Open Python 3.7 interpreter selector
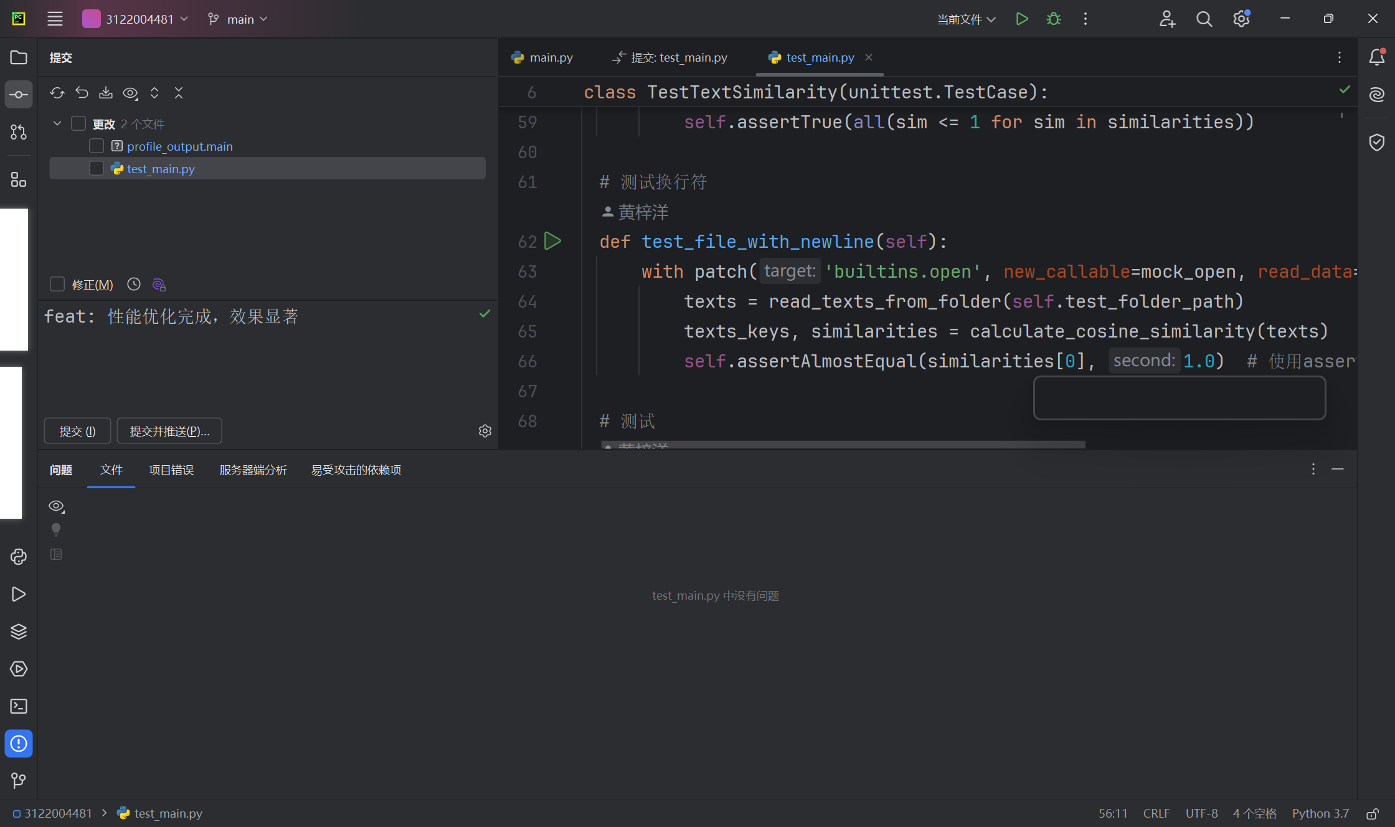This screenshot has width=1395, height=827. point(1320,813)
